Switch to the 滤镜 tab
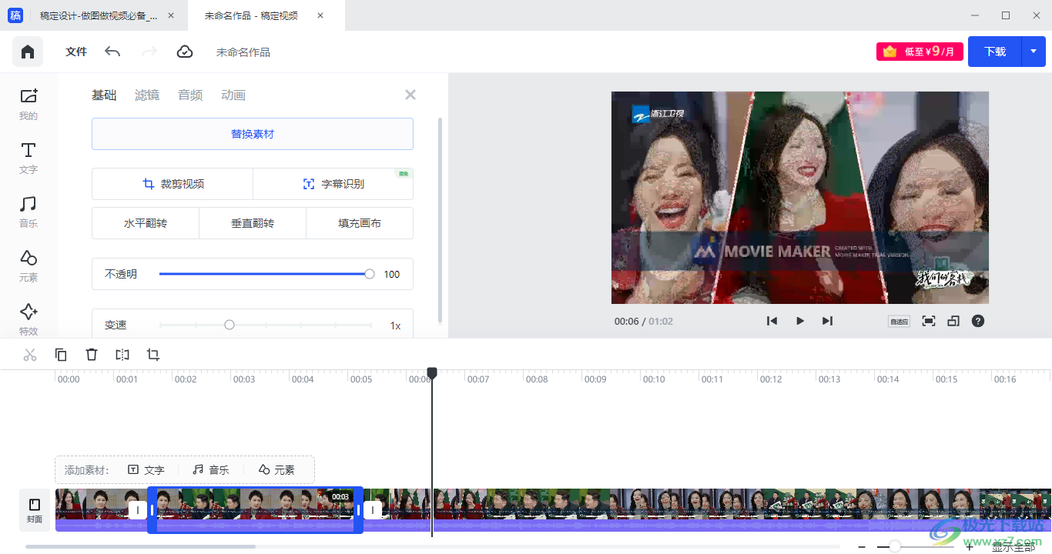Screen dimensions: 1052x554 click(147, 95)
